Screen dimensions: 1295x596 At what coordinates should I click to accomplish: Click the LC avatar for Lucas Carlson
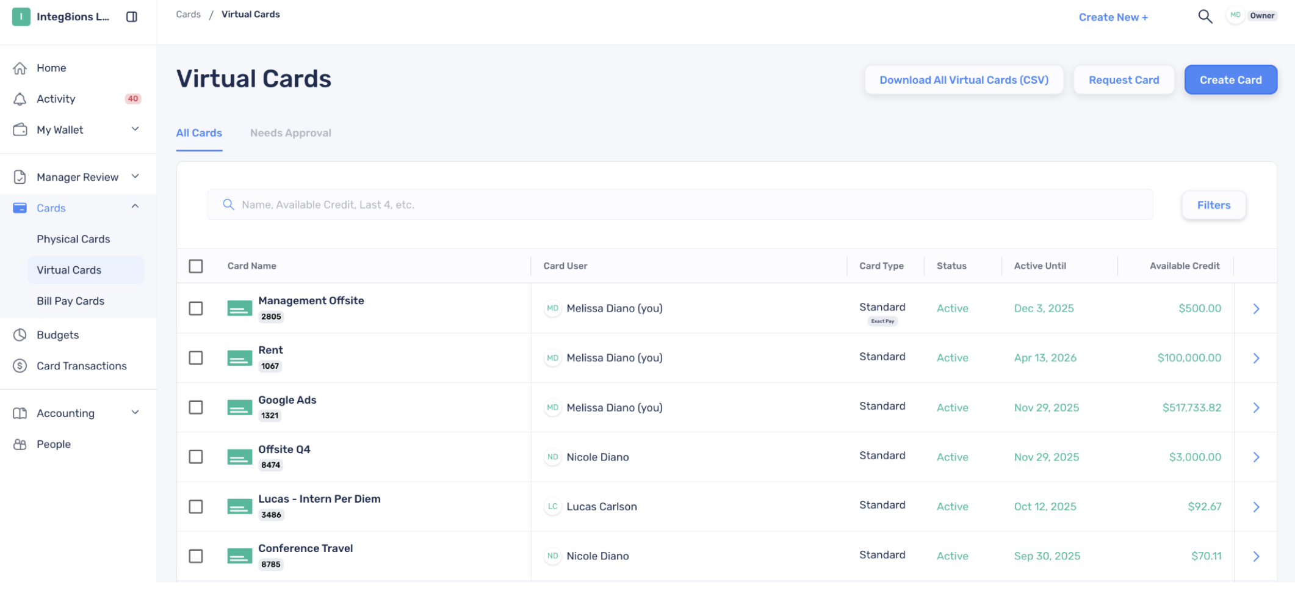tap(553, 507)
